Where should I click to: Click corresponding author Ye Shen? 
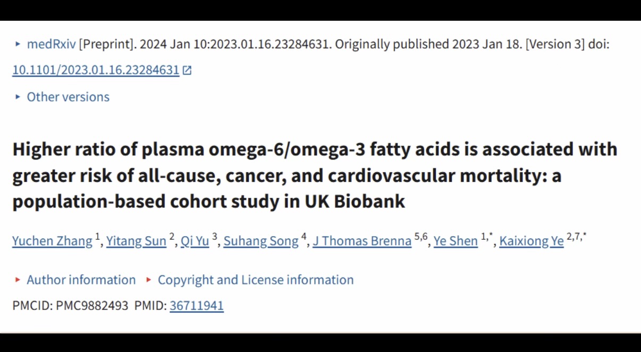click(456, 241)
